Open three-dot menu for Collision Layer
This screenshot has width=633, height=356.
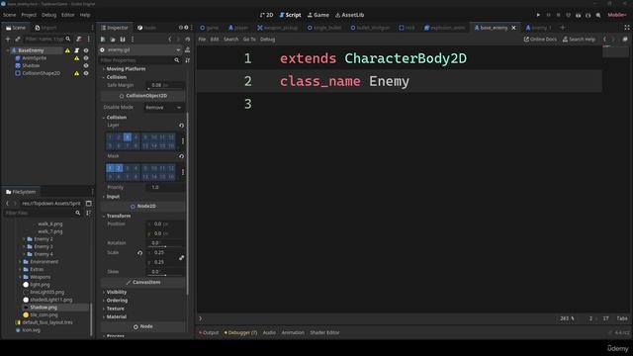coord(183,141)
